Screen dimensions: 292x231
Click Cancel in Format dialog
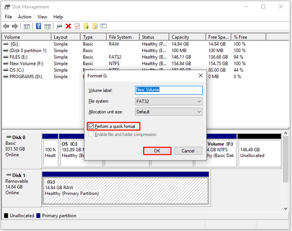tap(188, 151)
